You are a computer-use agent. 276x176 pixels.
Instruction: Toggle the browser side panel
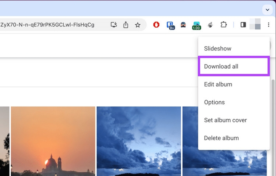tap(243, 25)
